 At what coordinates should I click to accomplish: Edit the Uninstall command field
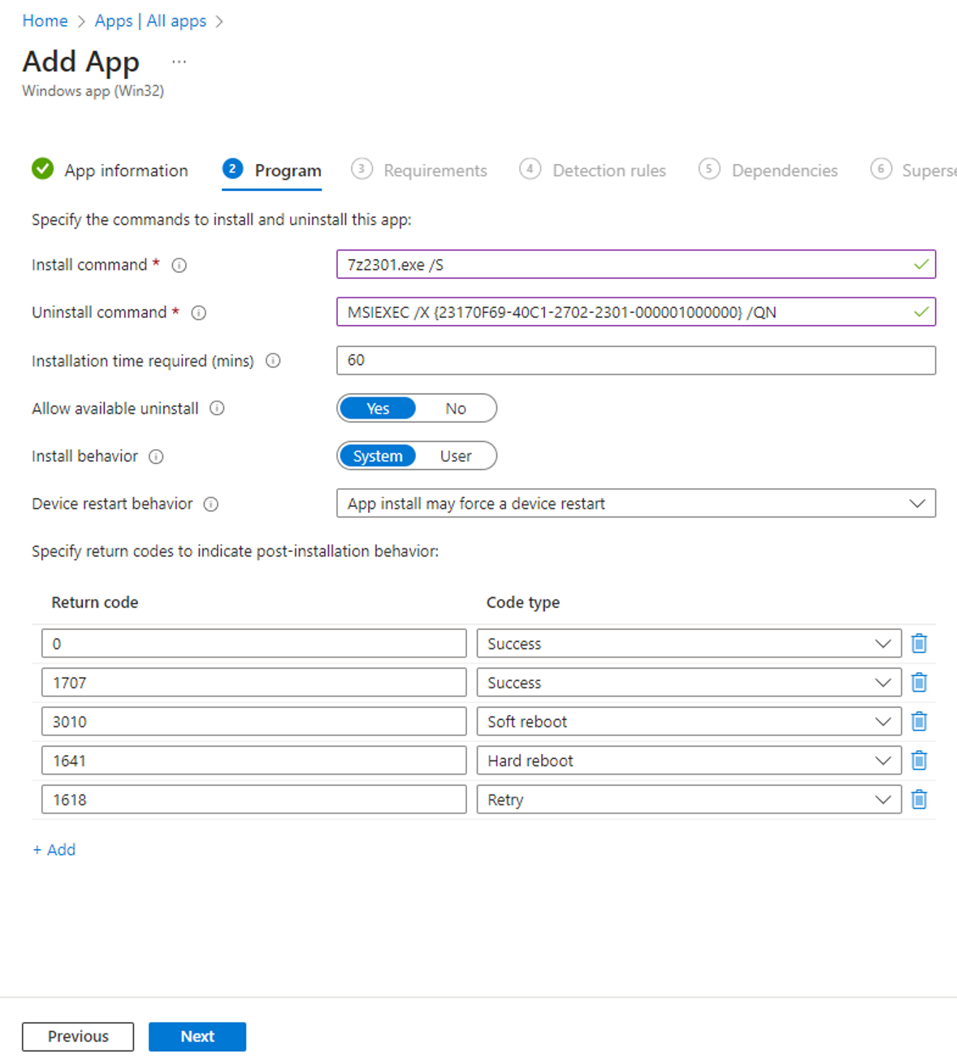click(636, 311)
